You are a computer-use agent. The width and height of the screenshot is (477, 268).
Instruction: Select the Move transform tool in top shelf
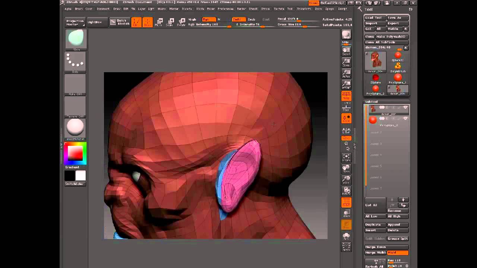[159, 22]
